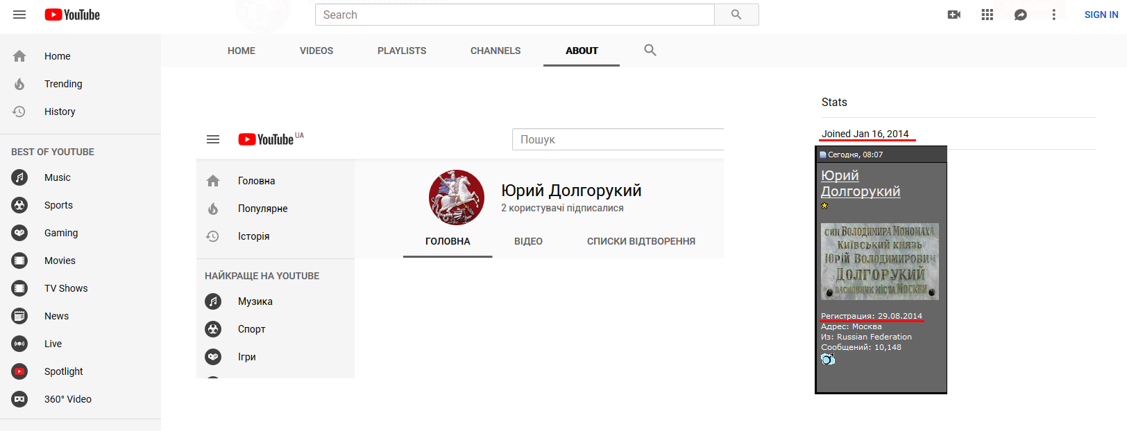Click the Home icon in sidebar

pyautogui.click(x=19, y=56)
